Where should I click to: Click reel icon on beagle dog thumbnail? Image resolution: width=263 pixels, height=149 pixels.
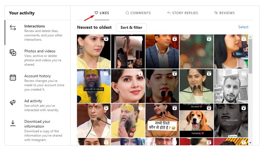coord(209,108)
